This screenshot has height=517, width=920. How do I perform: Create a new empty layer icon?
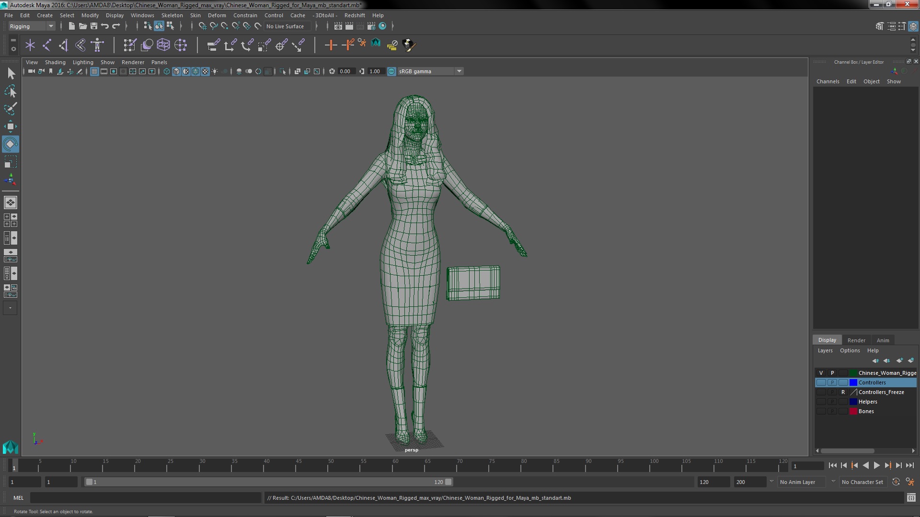[899, 360]
